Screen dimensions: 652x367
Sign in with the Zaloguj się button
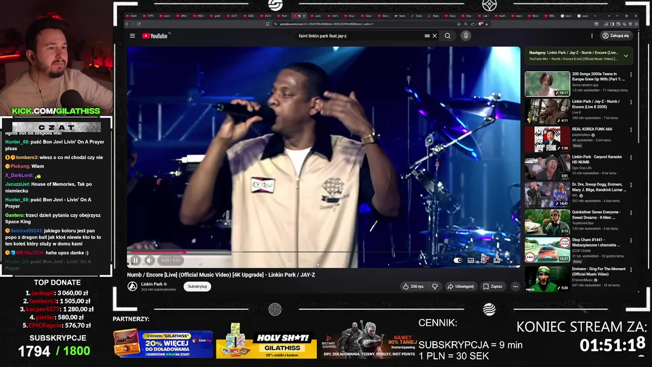click(x=616, y=36)
